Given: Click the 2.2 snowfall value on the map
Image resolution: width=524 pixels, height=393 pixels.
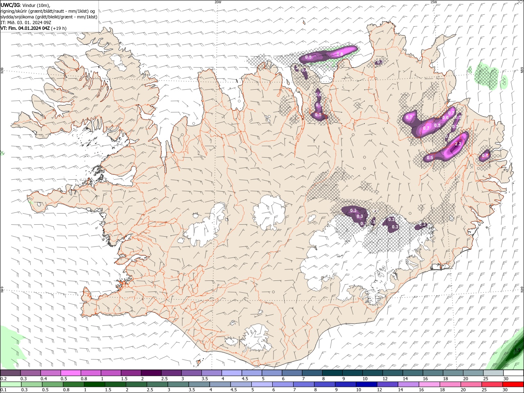Looking at the screenshot, I should (x=458, y=144).
